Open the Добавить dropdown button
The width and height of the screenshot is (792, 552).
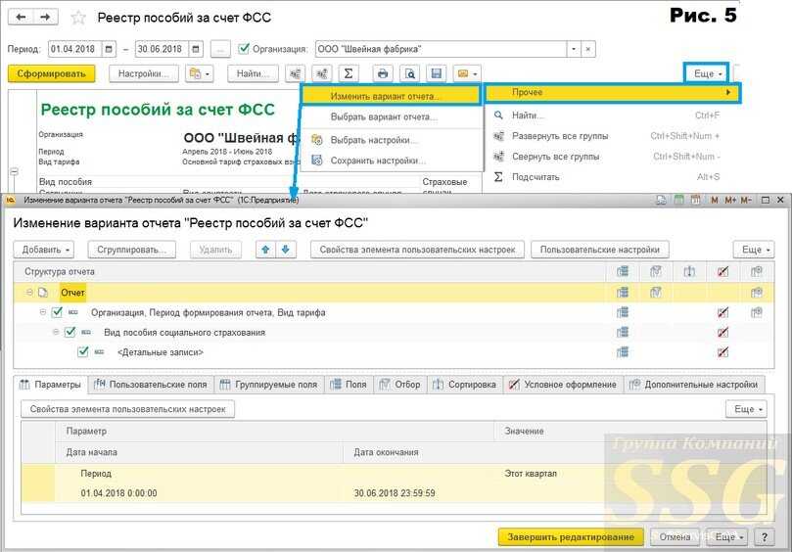pyautogui.click(x=44, y=250)
